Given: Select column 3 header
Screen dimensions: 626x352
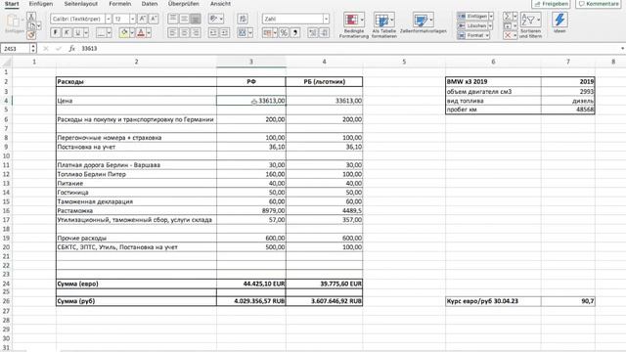Looking at the screenshot, I should pyautogui.click(x=251, y=62).
